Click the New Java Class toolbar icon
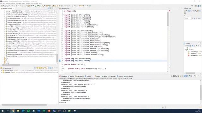 coord(49,6)
